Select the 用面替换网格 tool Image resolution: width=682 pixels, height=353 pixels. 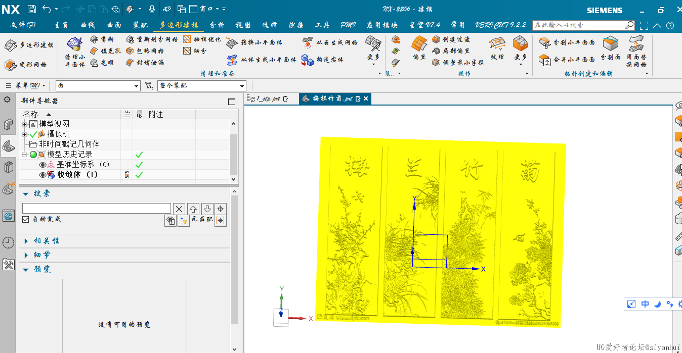636,52
